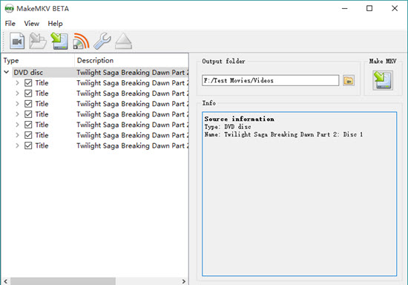Image resolution: width=408 pixels, height=285 pixels.
Task: Select the DVD disc row label
Action: tap(28, 72)
